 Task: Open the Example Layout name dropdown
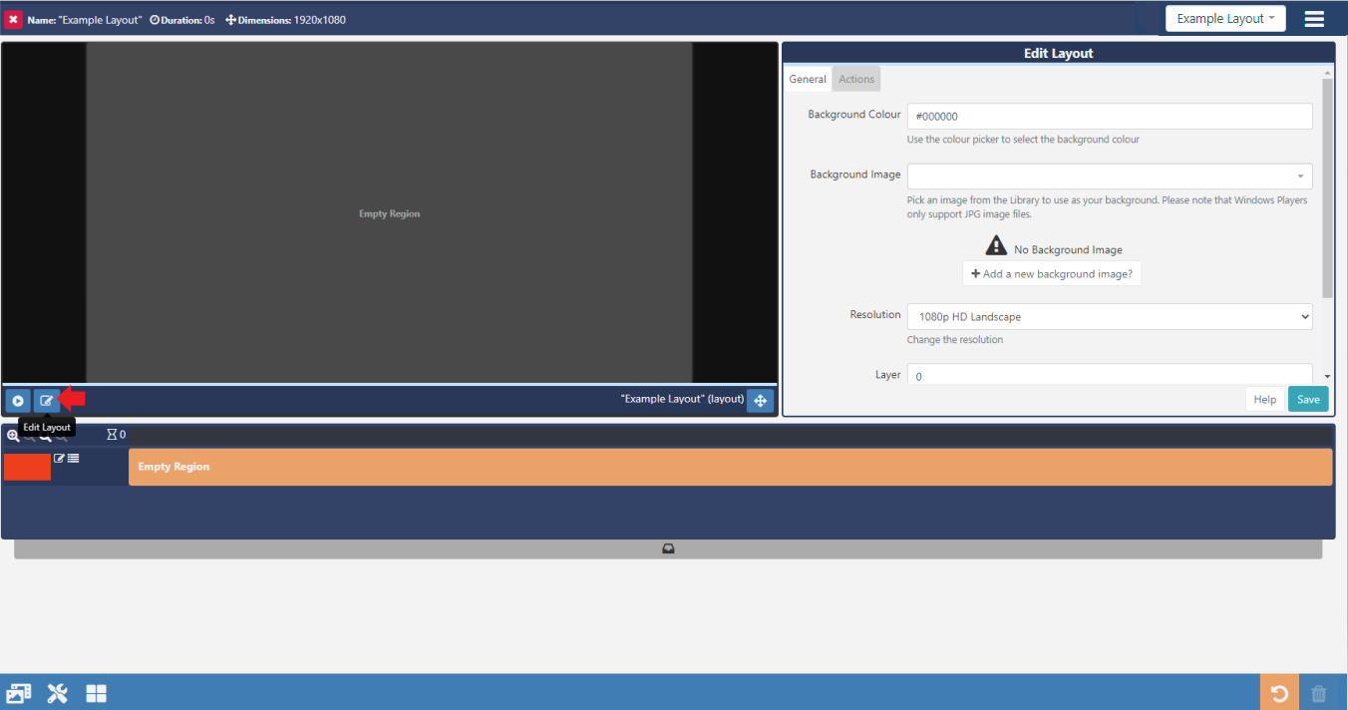click(1225, 18)
